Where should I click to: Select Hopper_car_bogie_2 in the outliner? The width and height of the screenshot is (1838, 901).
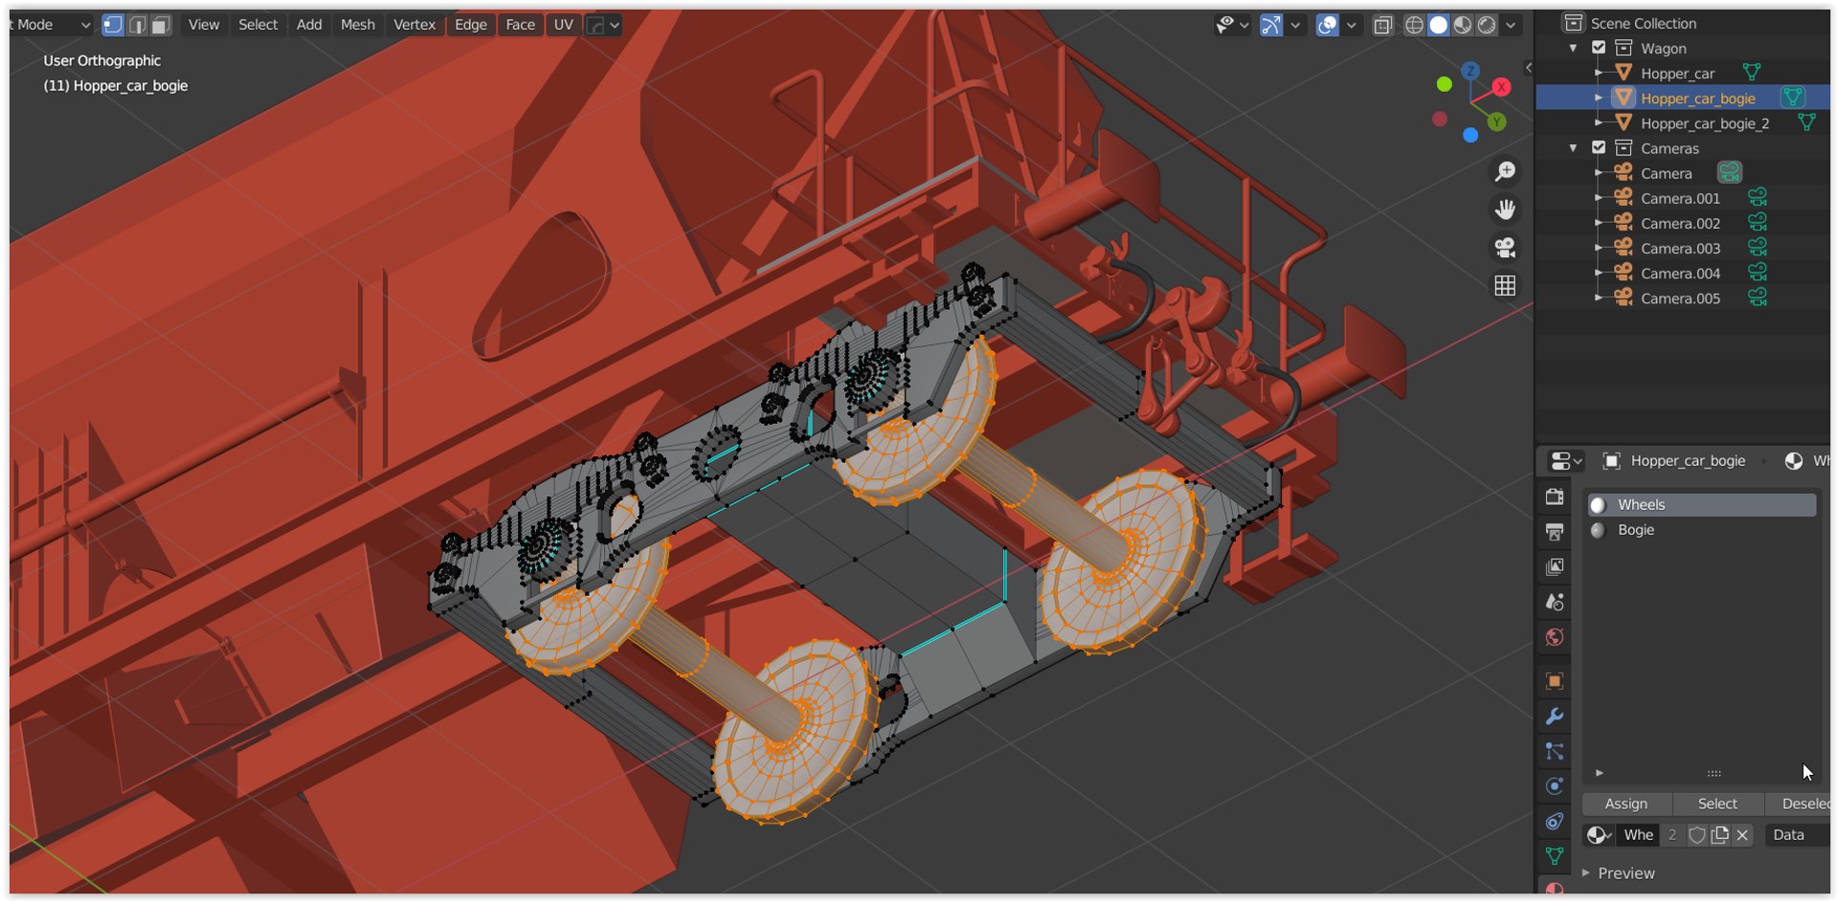point(1705,123)
